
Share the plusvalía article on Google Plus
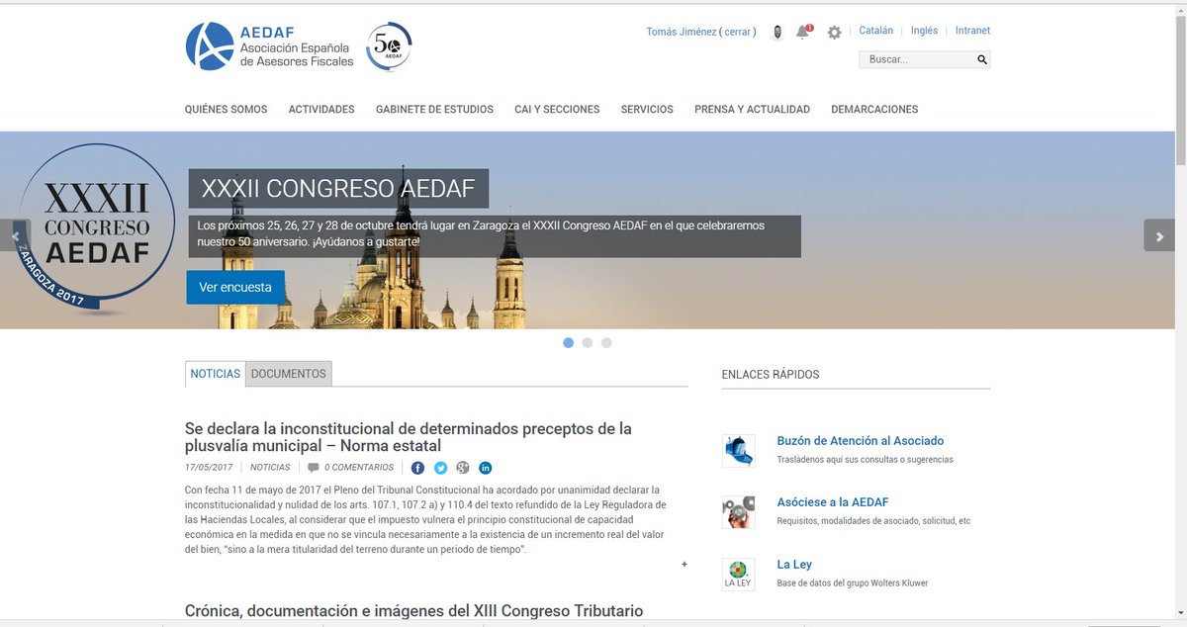click(462, 468)
